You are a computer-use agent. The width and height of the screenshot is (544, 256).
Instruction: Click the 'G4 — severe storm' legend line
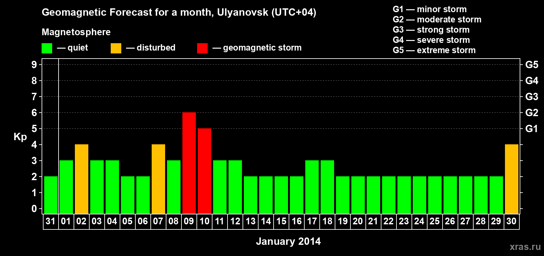[x=431, y=40]
